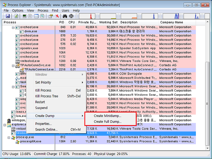Open the Set Priority submenu

coord(56,82)
